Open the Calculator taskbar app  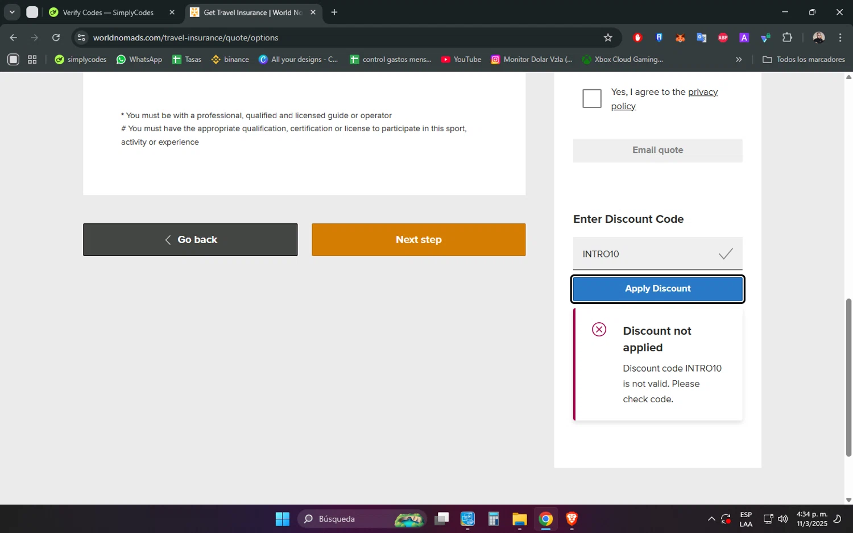coord(494,519)
